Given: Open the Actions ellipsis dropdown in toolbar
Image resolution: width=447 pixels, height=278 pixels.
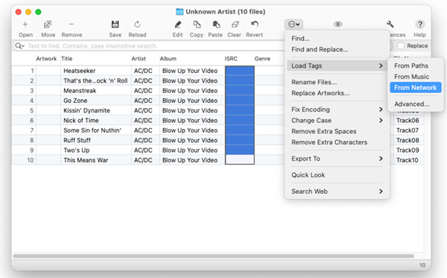Looking at the screenshot, I should [x=294, y=25].
